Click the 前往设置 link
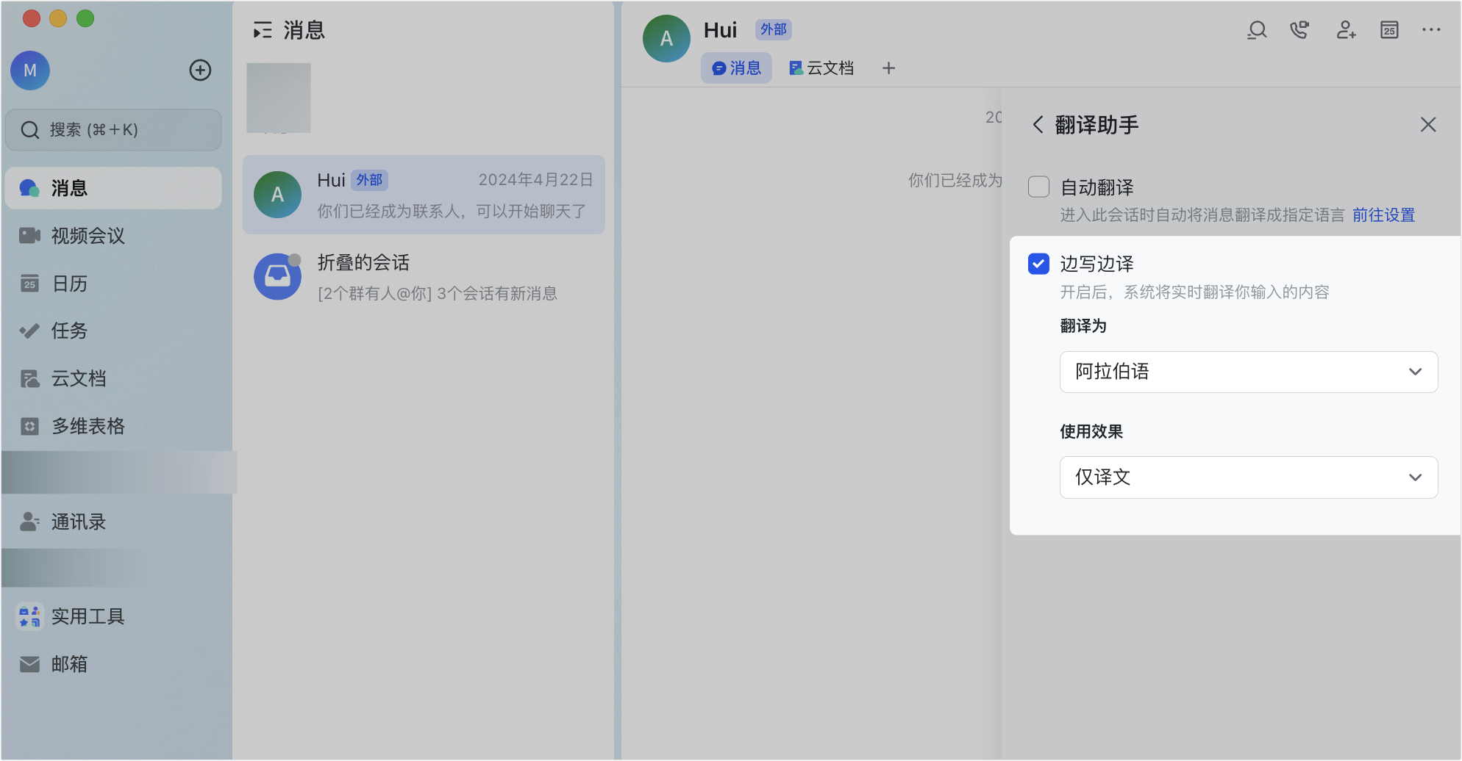The height and width of the screenshot is (761, 1462). pos(1383,215)
